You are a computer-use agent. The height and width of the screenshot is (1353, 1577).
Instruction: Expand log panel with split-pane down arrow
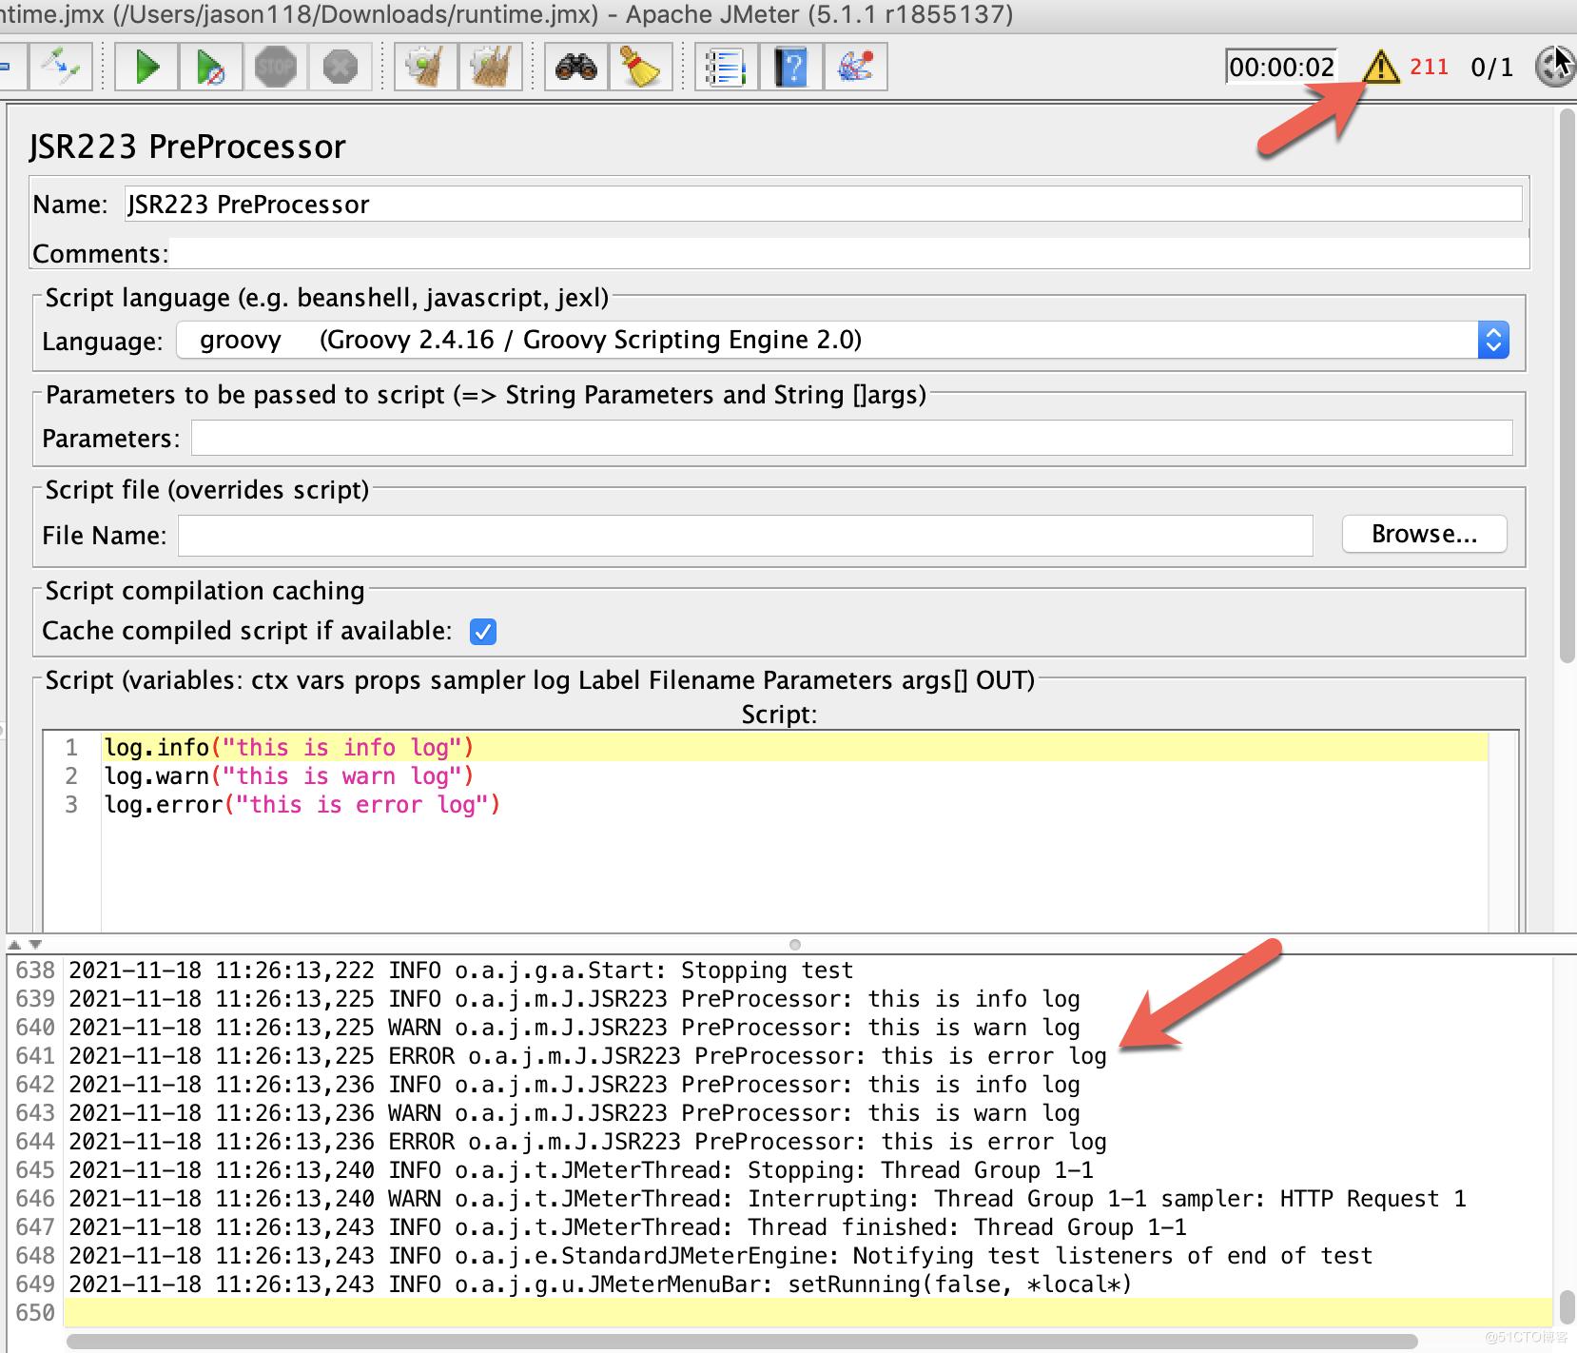coord(35,945)
